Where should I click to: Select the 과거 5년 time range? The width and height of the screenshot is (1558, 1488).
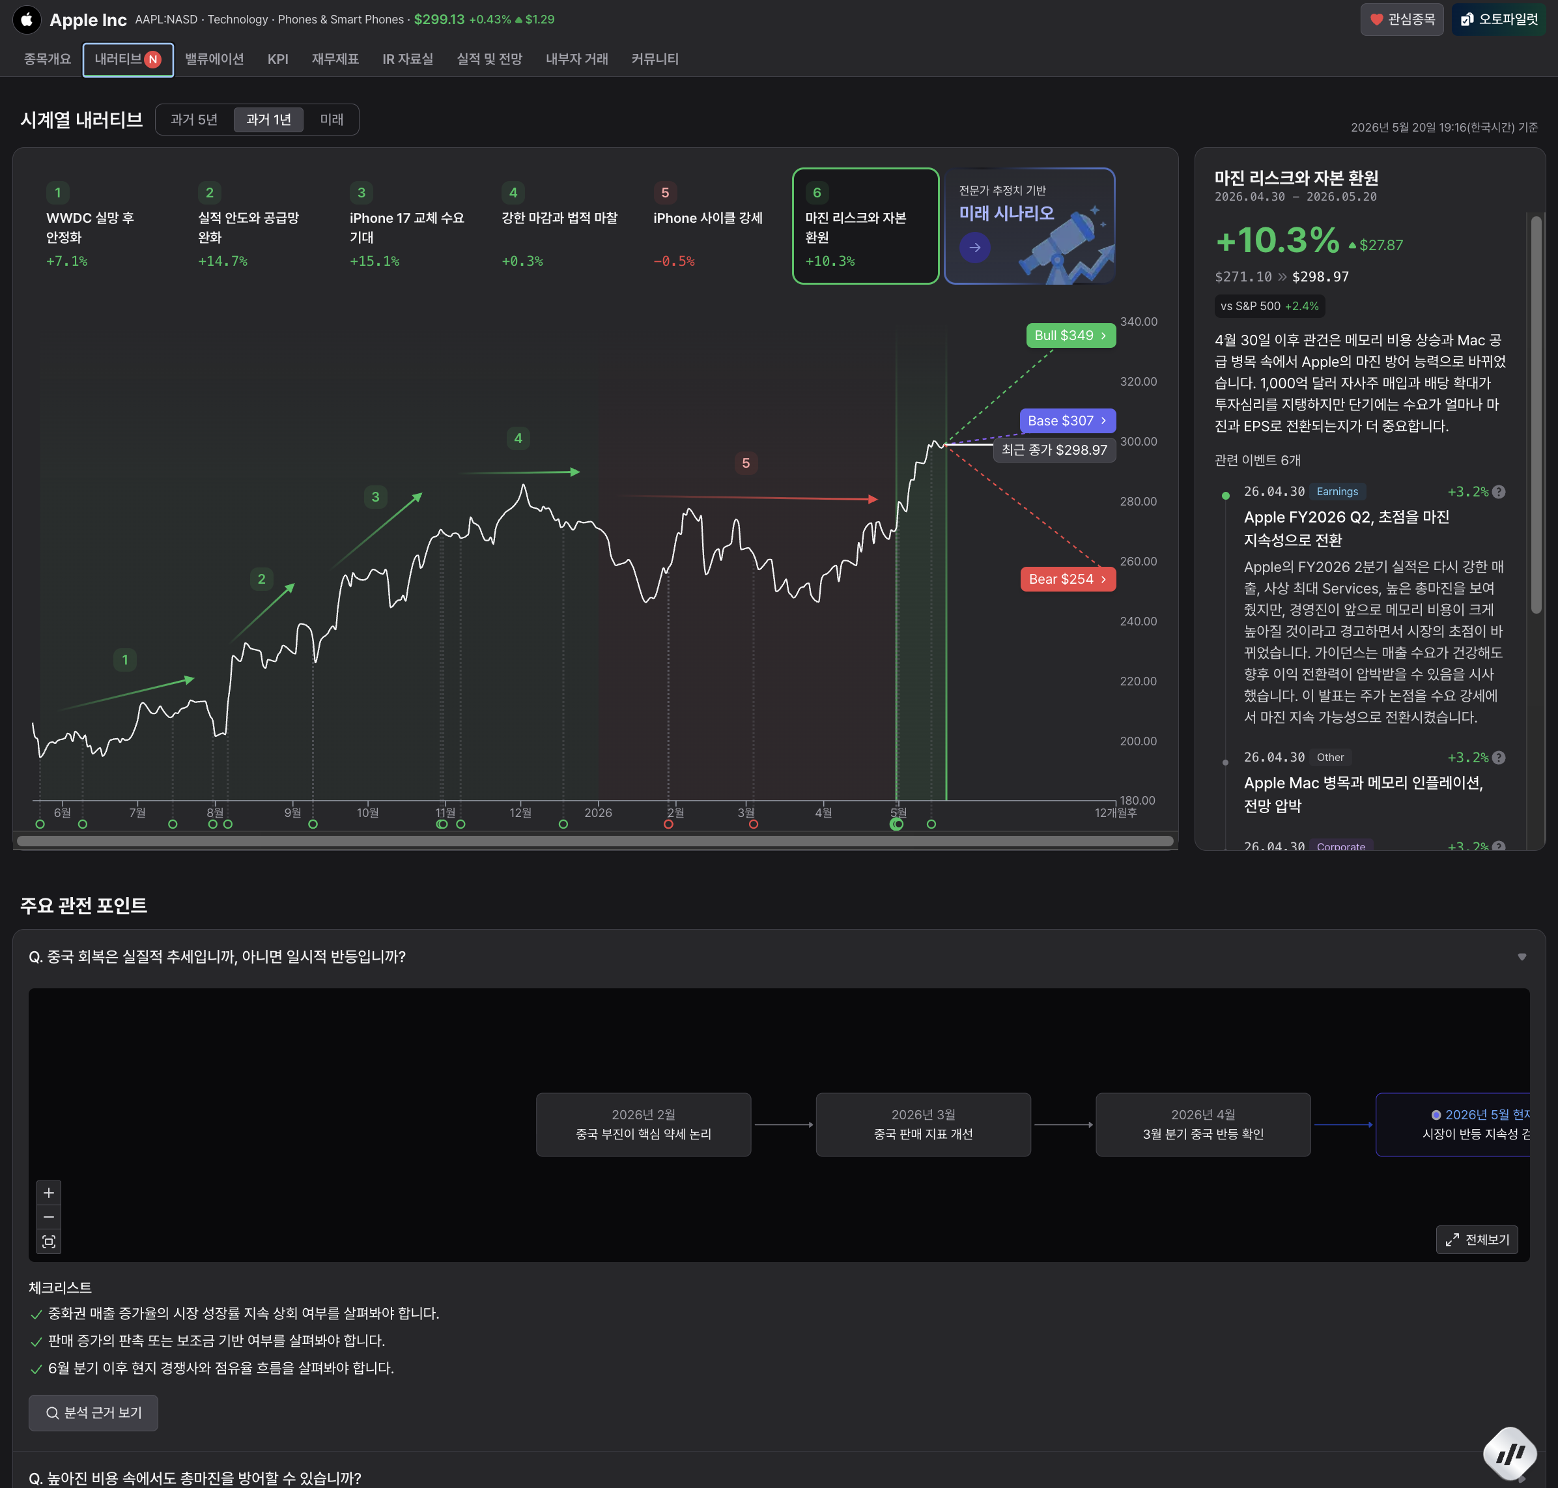click(193, 120)
